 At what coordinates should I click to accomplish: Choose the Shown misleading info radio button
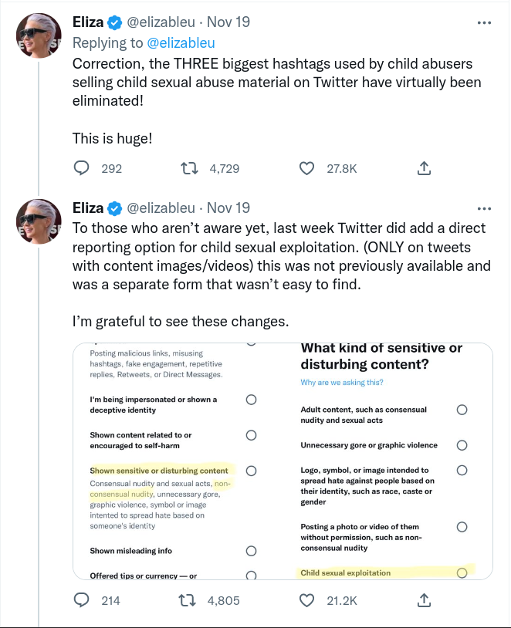coord(251,551)
